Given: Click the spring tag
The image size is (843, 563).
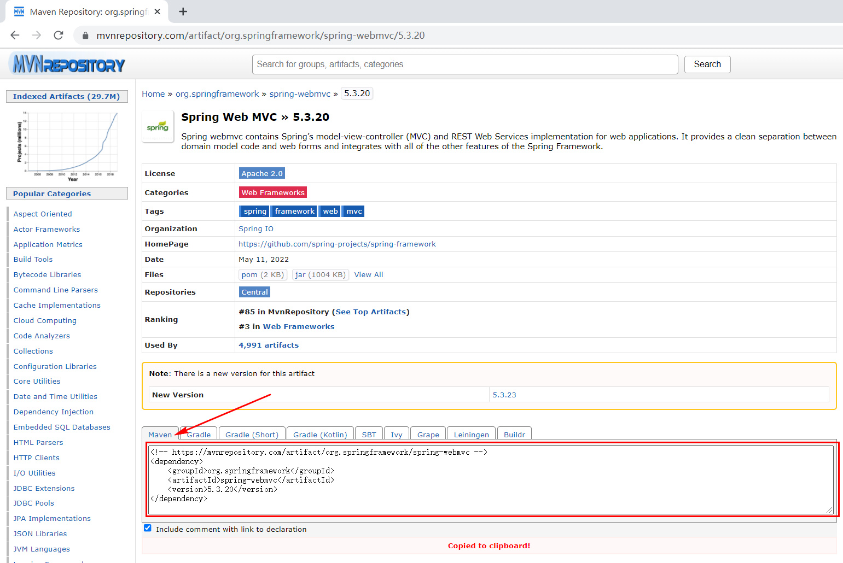Looking at the screenshot, I should click(254, 212).
